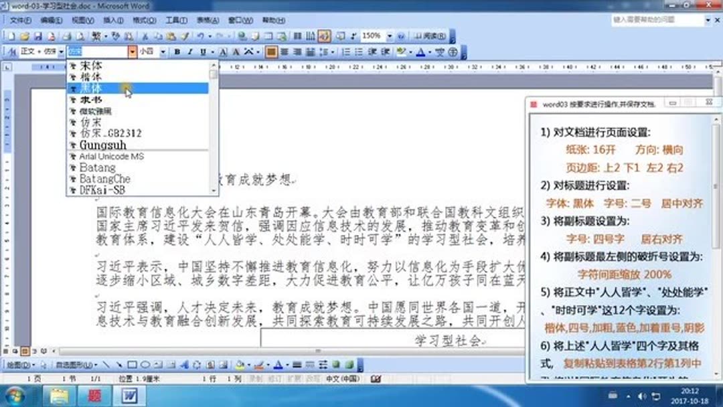Open the font color swatch picker
Image resolution: width=723 pixels, height=407 pixels.
pyautogui.click(x=428, y=52)
